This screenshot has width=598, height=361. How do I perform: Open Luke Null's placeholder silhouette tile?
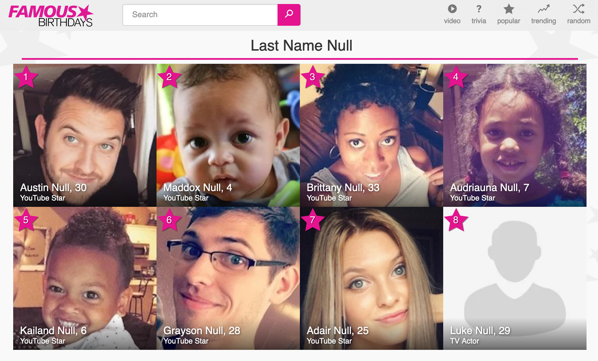pyautogui.click(x=515, y=278)
